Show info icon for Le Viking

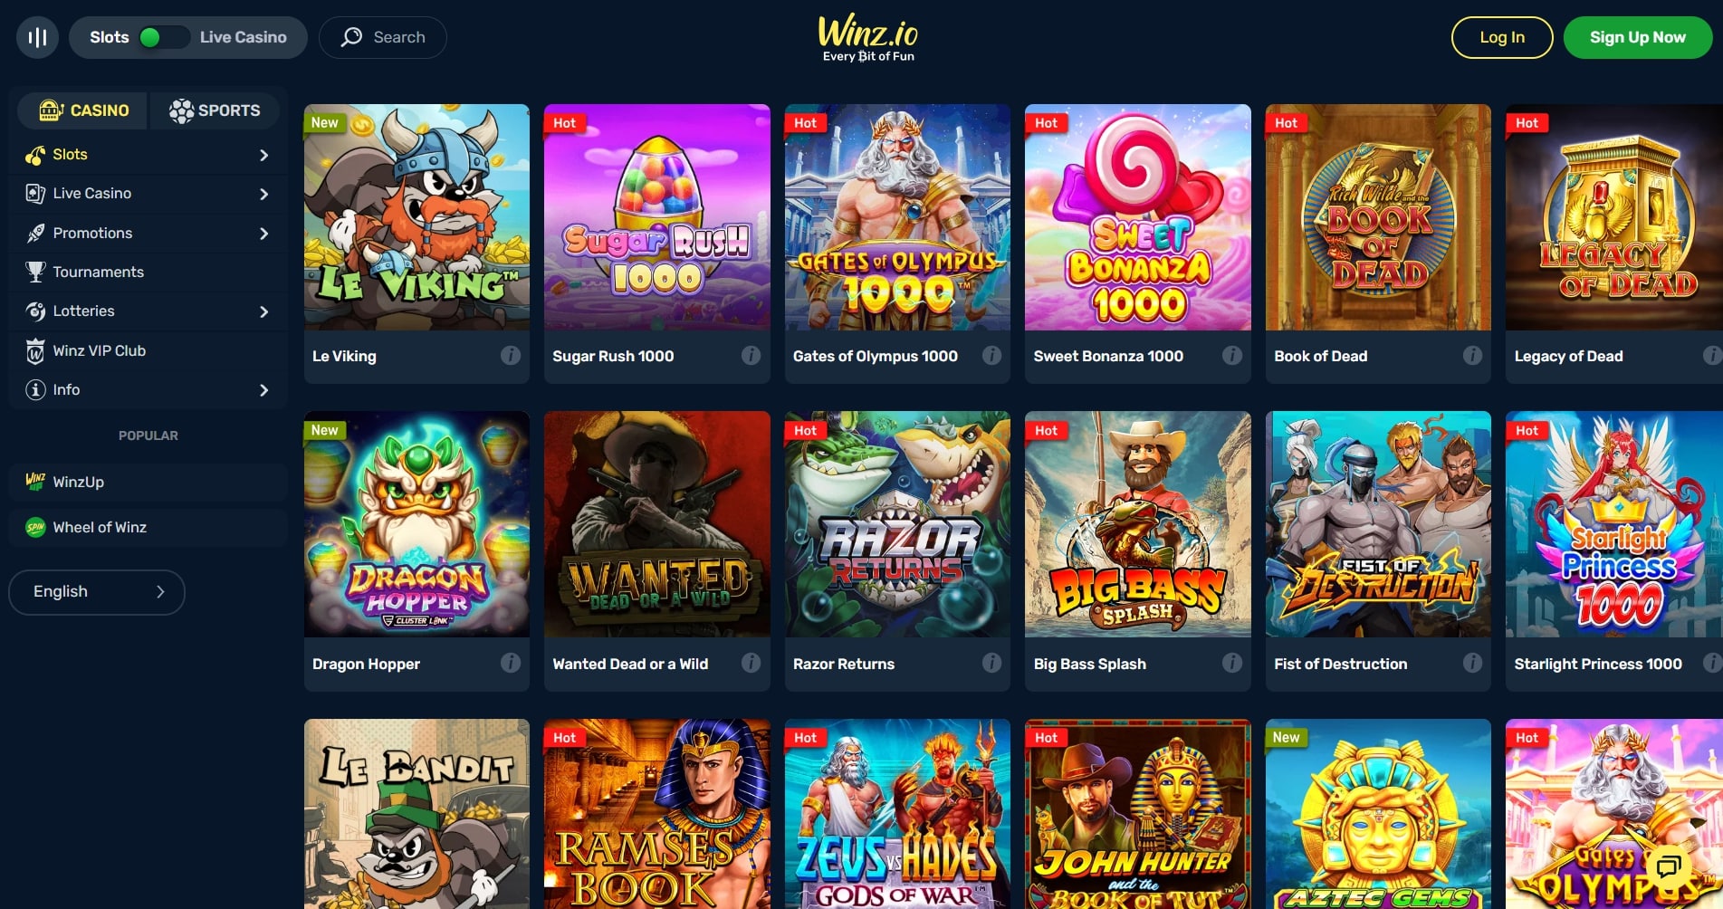coord(511,356)
